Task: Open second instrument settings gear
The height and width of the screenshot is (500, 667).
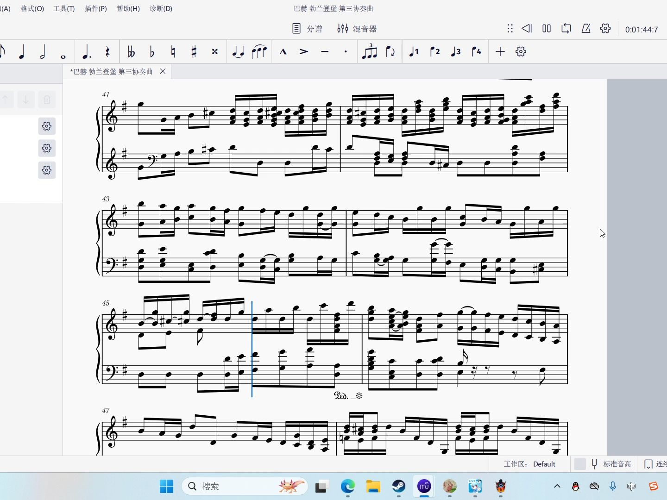Action: [47, 148]
